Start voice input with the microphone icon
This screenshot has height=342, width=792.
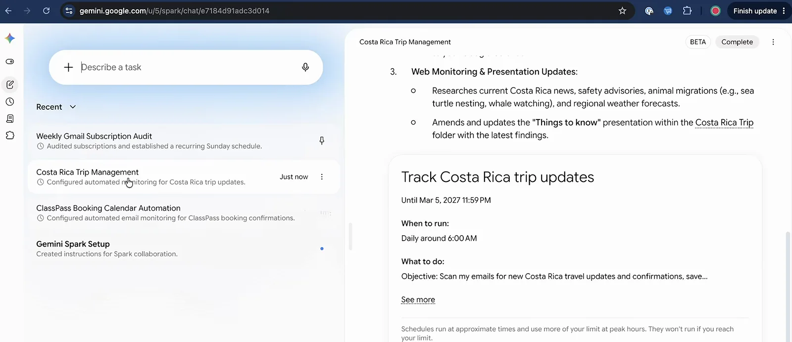[x=305, y=67]
